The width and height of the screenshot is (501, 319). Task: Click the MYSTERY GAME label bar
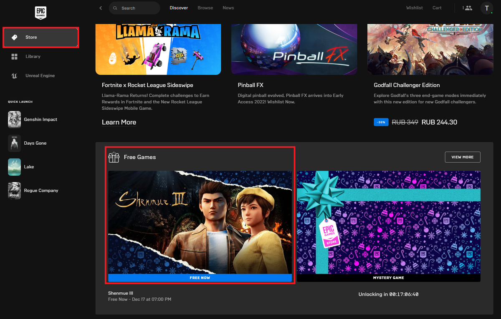point(388,278)
